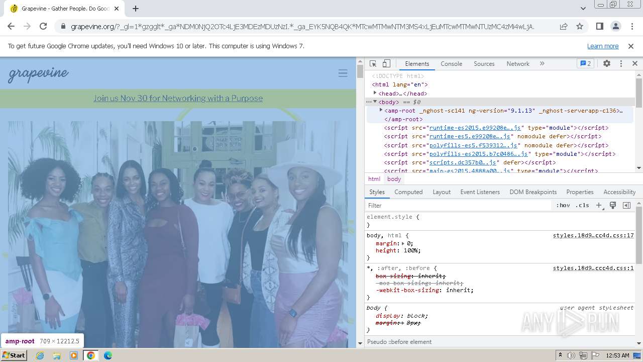Image resolution: width=643 pixels, height=362 pixels.
Task: Open the body node actions ellipsis
Action: coord(368,102)
